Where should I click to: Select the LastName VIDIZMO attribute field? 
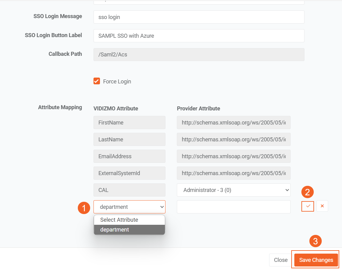[x=129, y=140]
